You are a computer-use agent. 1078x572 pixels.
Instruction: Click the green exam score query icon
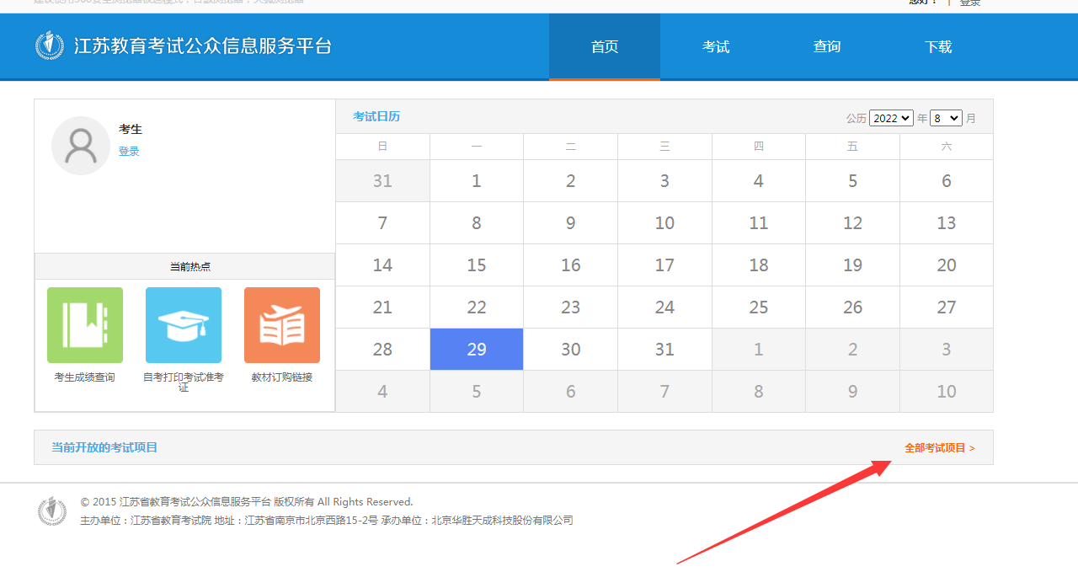[85, 325]
